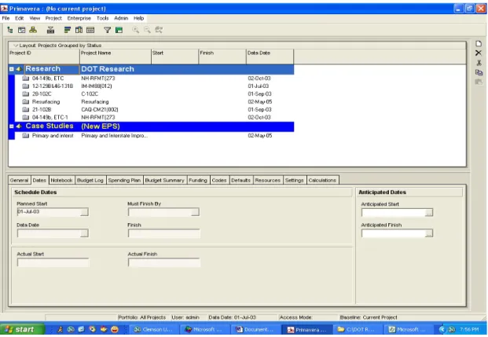Open the Help menu

(x=139, y=18)
